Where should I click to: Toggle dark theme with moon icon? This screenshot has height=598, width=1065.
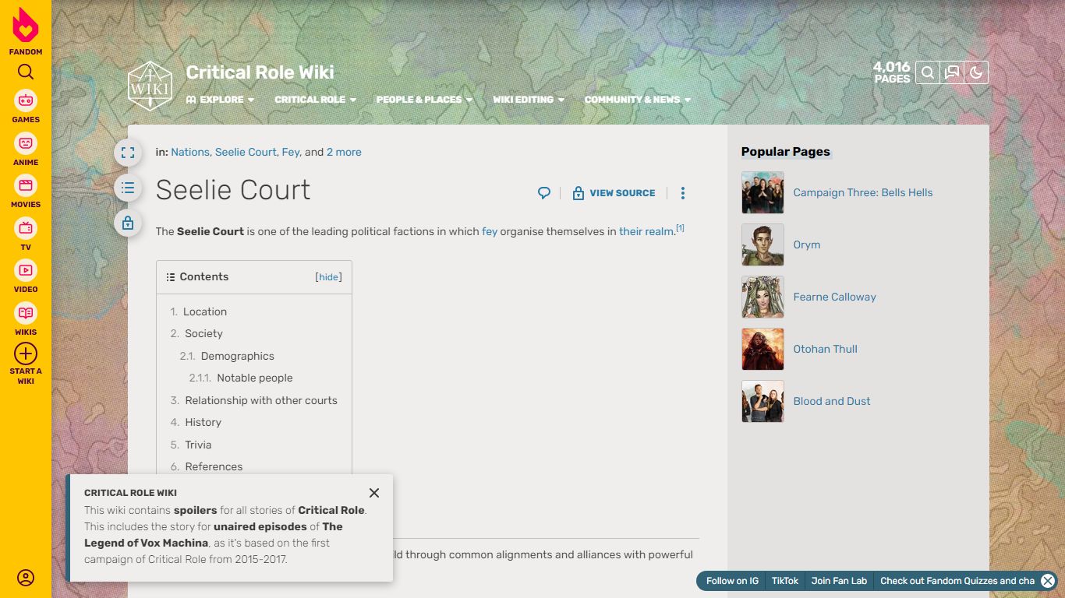(x=976, y=73)
